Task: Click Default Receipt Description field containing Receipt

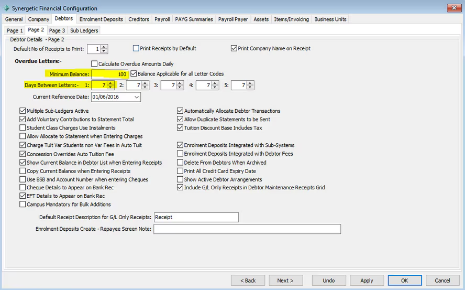Action: coord(196,217)
